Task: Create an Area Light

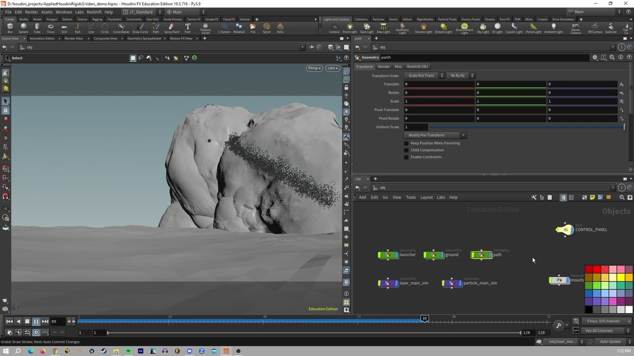Action: (x=383, y=28)
